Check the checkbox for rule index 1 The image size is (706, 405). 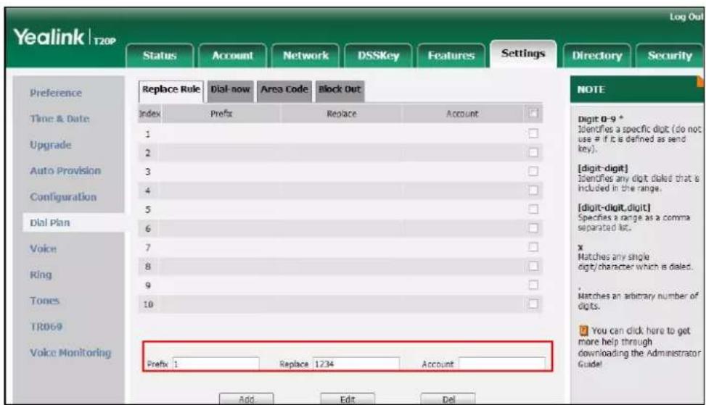coord(533,133)
